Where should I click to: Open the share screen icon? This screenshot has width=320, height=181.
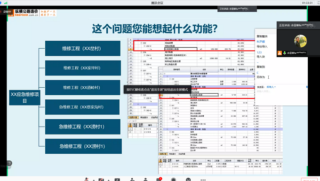117,180
